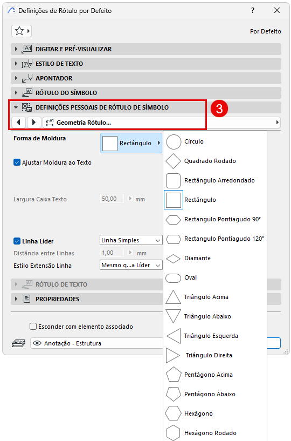Image resolution: width=291 pixels, height=441 pixels.
Task: Open the Geometria Rótulo page selector
Action: [162, 123]
